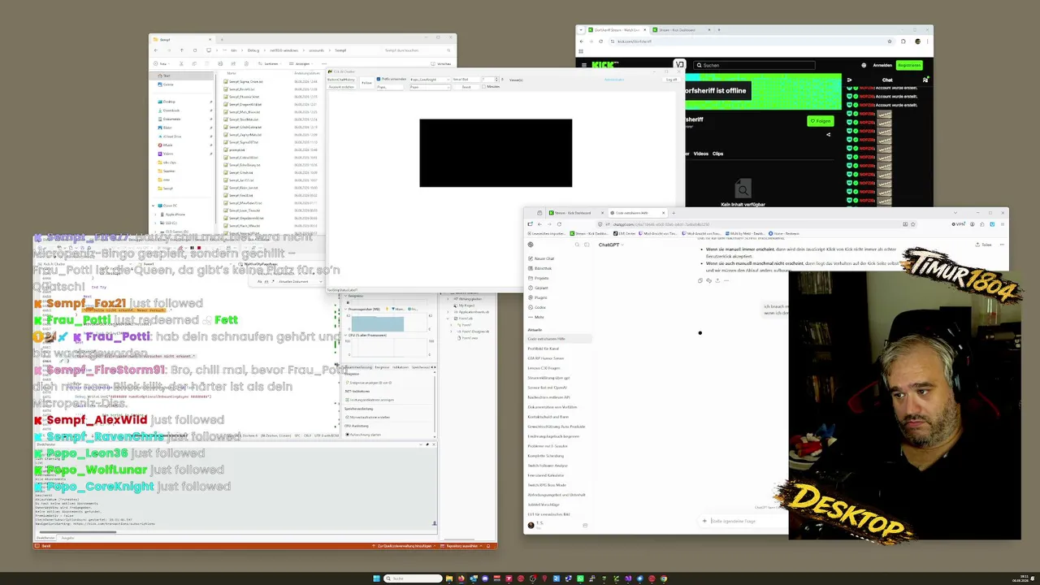
Task: Click the share icon below Folgen
Action: point(828,135)
